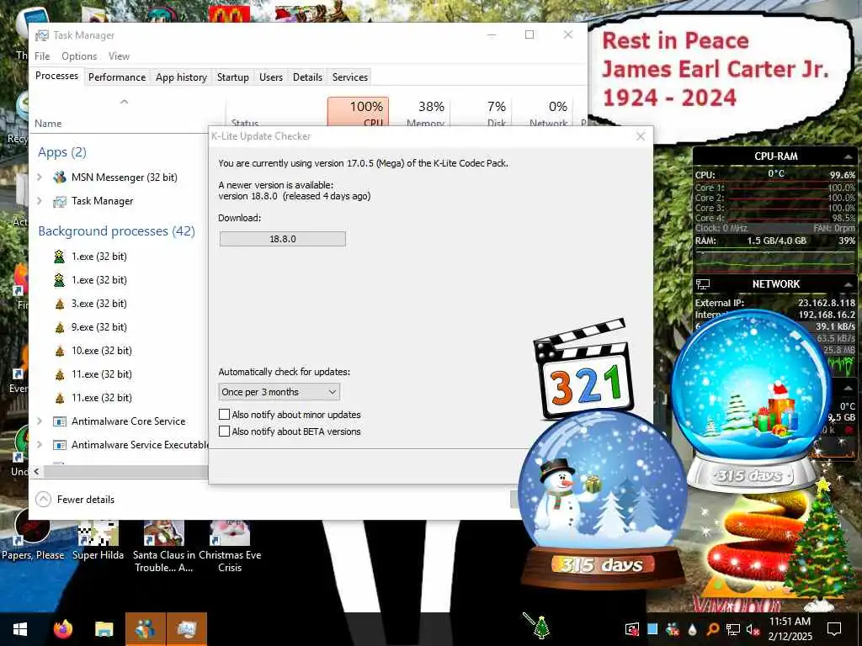This screenshot has width=862, height=646.
Task: Open the Super Hilda desktop shortcut
Action: 98,540
